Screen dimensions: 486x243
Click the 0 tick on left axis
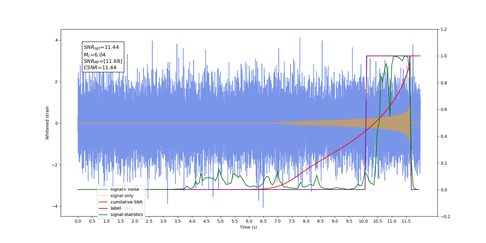[x=56, y=123]
